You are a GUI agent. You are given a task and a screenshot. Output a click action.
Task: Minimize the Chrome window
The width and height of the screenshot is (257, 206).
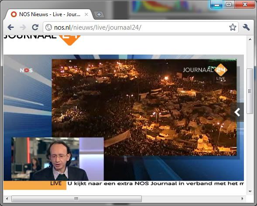pyautogui.click(x=217, y=5)
